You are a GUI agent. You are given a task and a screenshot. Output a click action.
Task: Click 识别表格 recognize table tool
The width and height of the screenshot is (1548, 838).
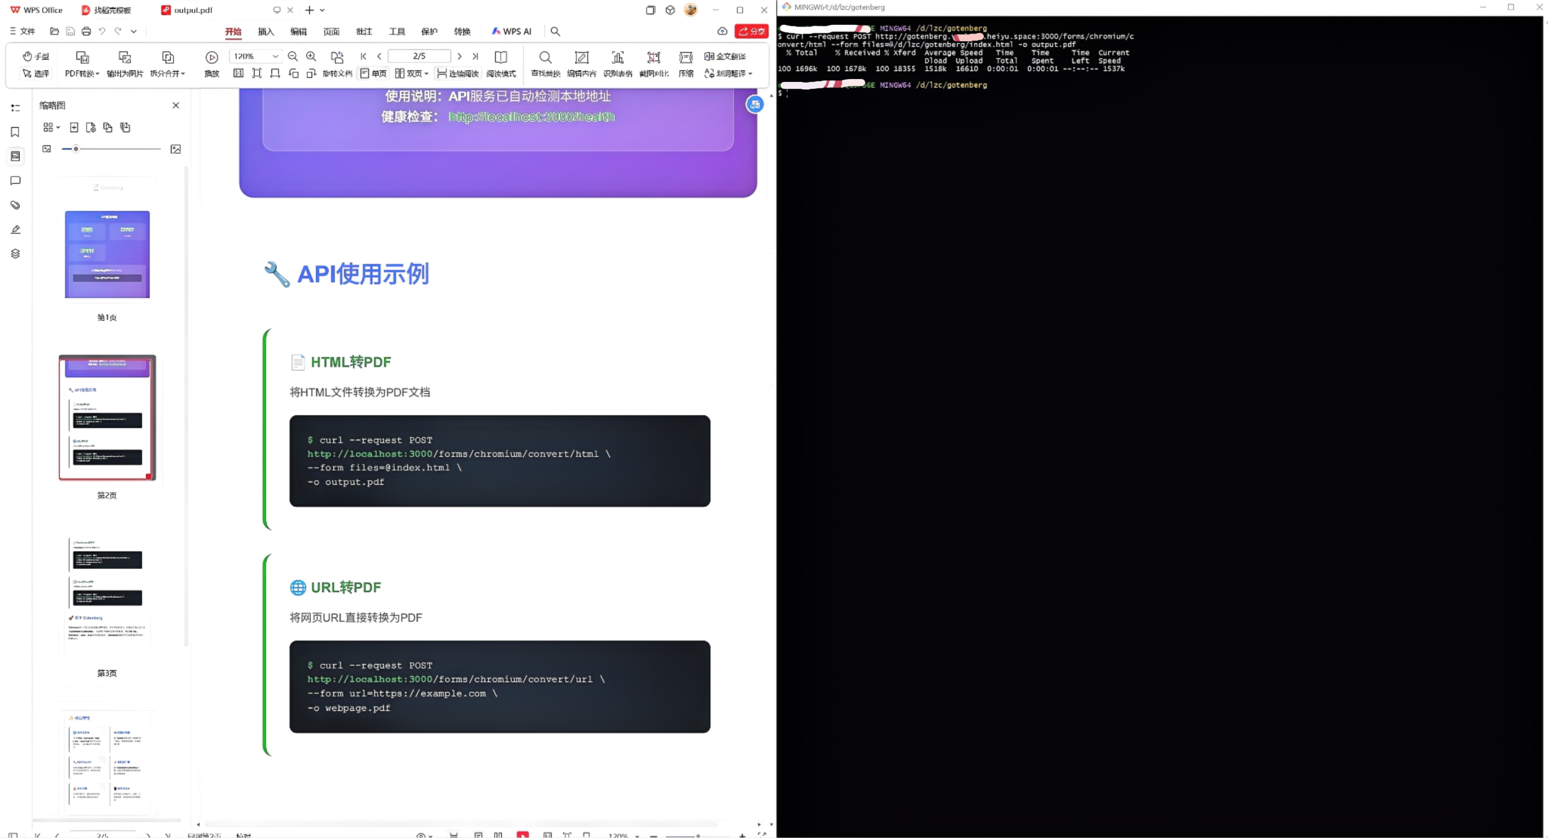(618, 64)
